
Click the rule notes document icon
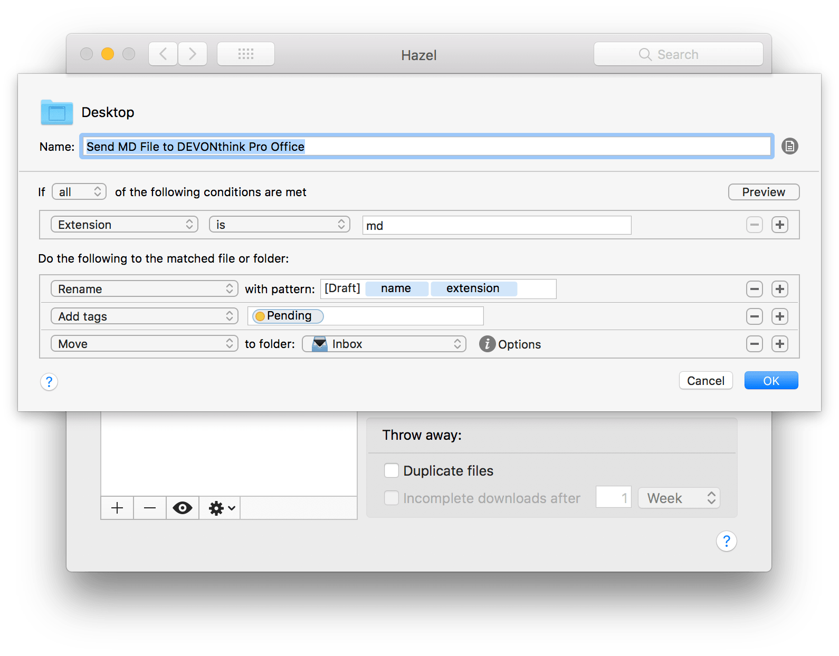789,146
